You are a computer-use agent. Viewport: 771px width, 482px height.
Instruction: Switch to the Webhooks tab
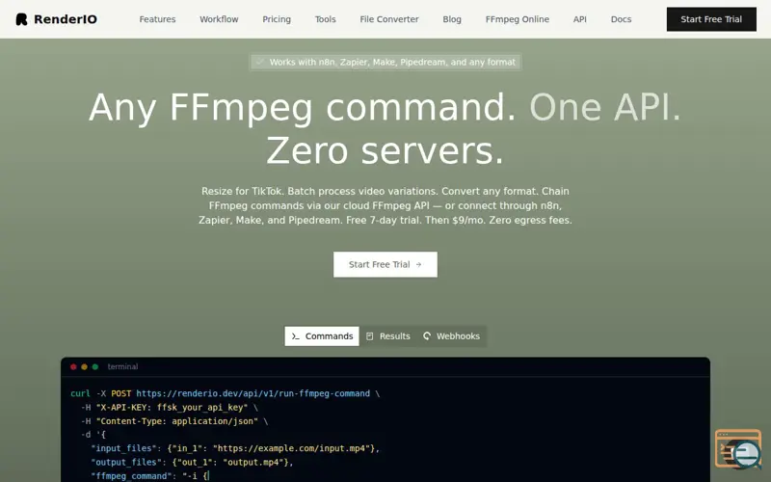(451, 335)
